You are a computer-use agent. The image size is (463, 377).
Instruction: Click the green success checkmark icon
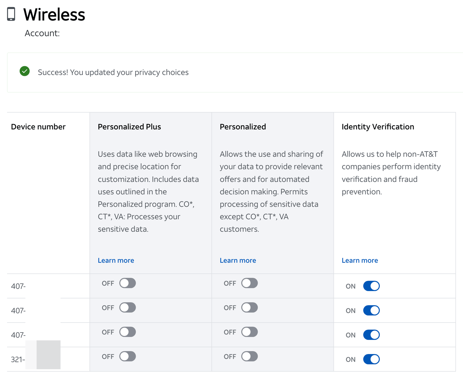25,71
